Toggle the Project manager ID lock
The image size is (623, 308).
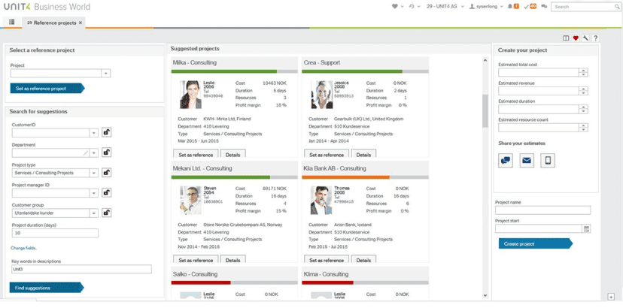click(x=107, y=192)
